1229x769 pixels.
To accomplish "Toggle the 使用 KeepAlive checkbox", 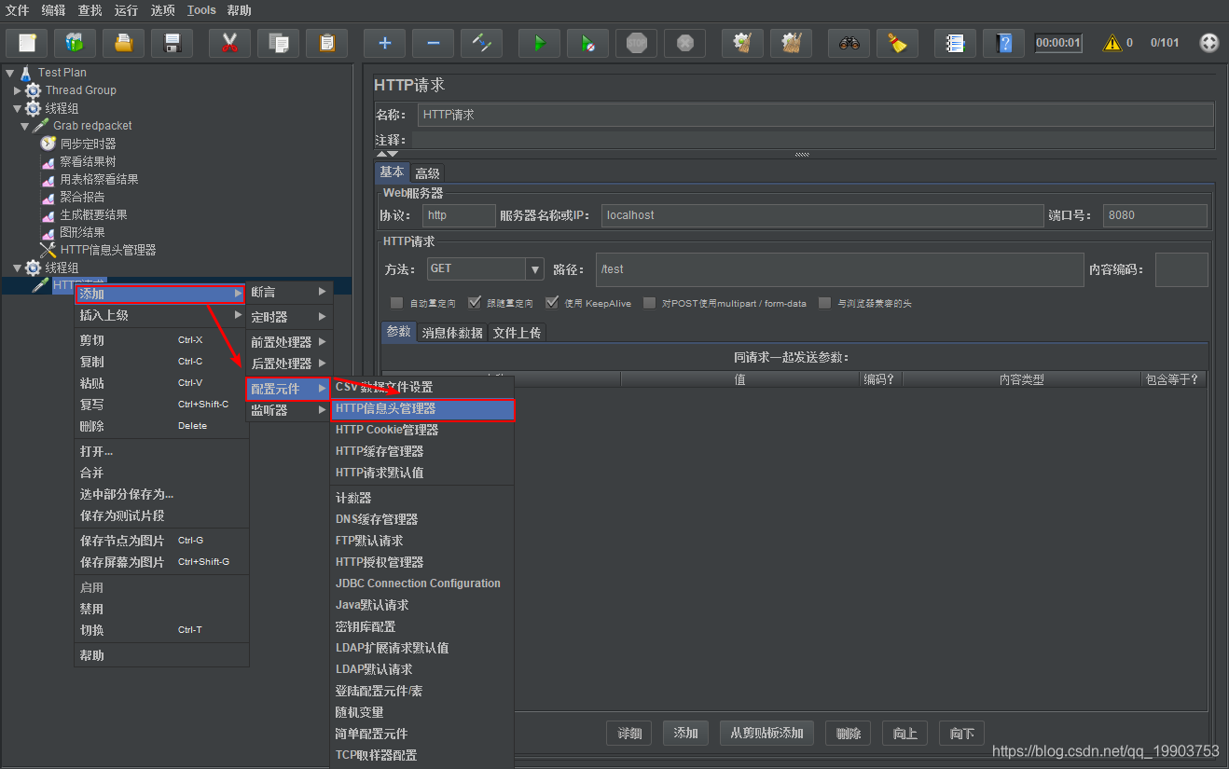I will [552, 303].
